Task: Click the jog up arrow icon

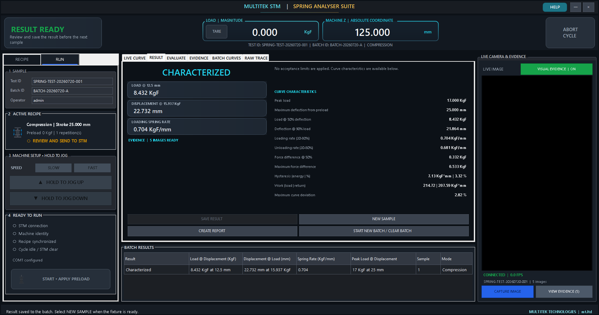Action: 40,182
